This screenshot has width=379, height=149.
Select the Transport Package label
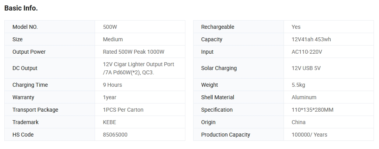35,110
